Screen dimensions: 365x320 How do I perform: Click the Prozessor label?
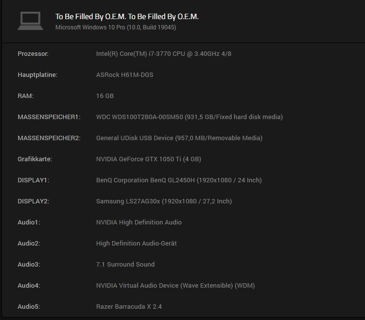[33, 54]
